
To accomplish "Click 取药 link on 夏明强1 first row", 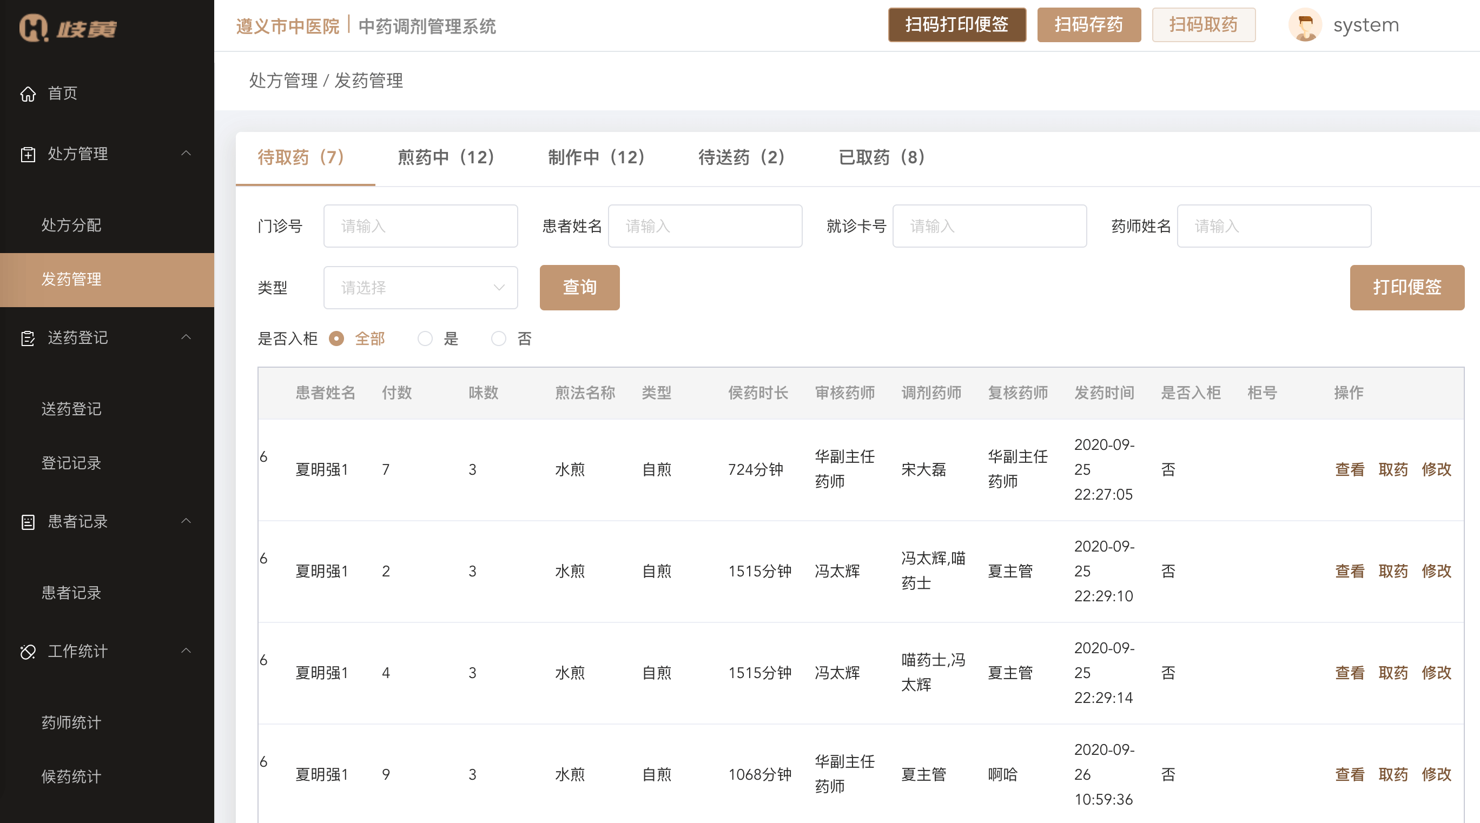I will [1393, 469].
